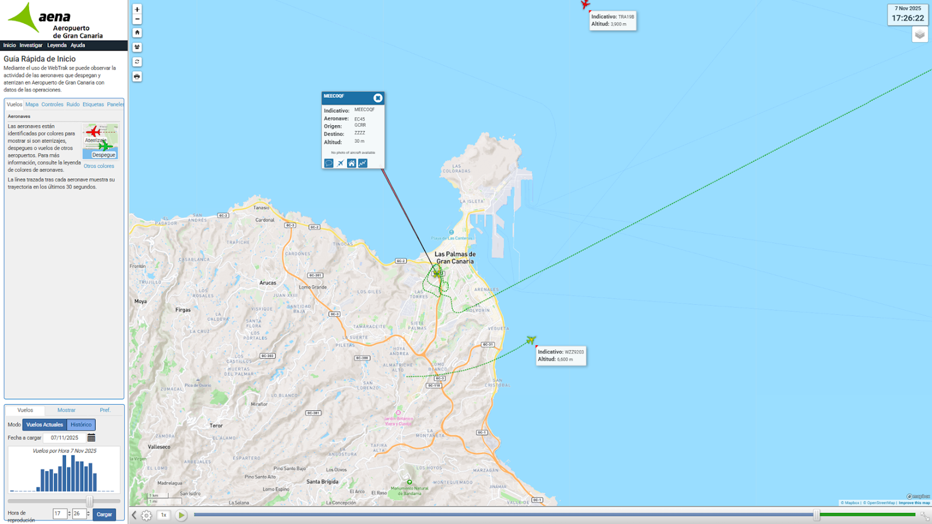The width and height of the screenshot is (932, 524).
Task: Click the aircraft legend thumbnail image
Action: tap(100, 141)
